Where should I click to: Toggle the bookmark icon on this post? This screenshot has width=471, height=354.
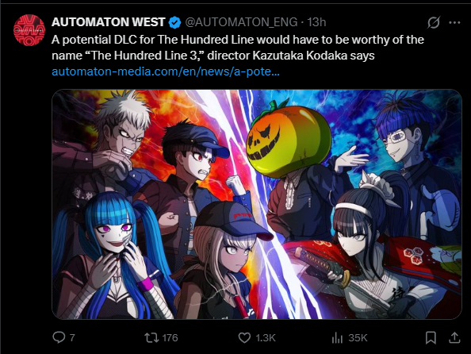(x=431, y=338)
